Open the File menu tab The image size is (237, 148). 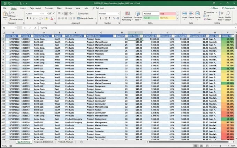pos(5,8)
